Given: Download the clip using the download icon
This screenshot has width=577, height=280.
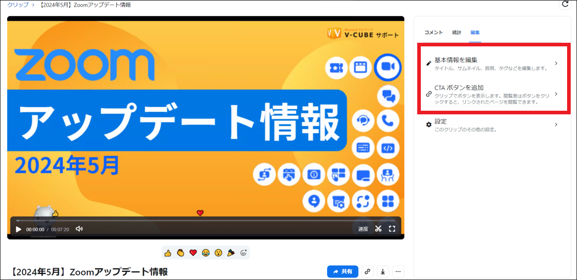Looking at the screenshot, I should [383, 271].
